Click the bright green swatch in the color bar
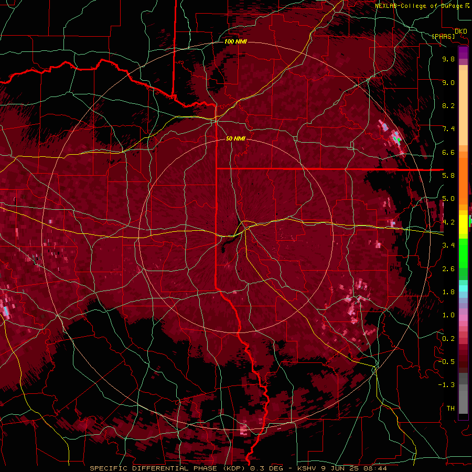Image resolution: width=472 pixels, height=472 pixels. pyautogui.click(x=463, y=254)
